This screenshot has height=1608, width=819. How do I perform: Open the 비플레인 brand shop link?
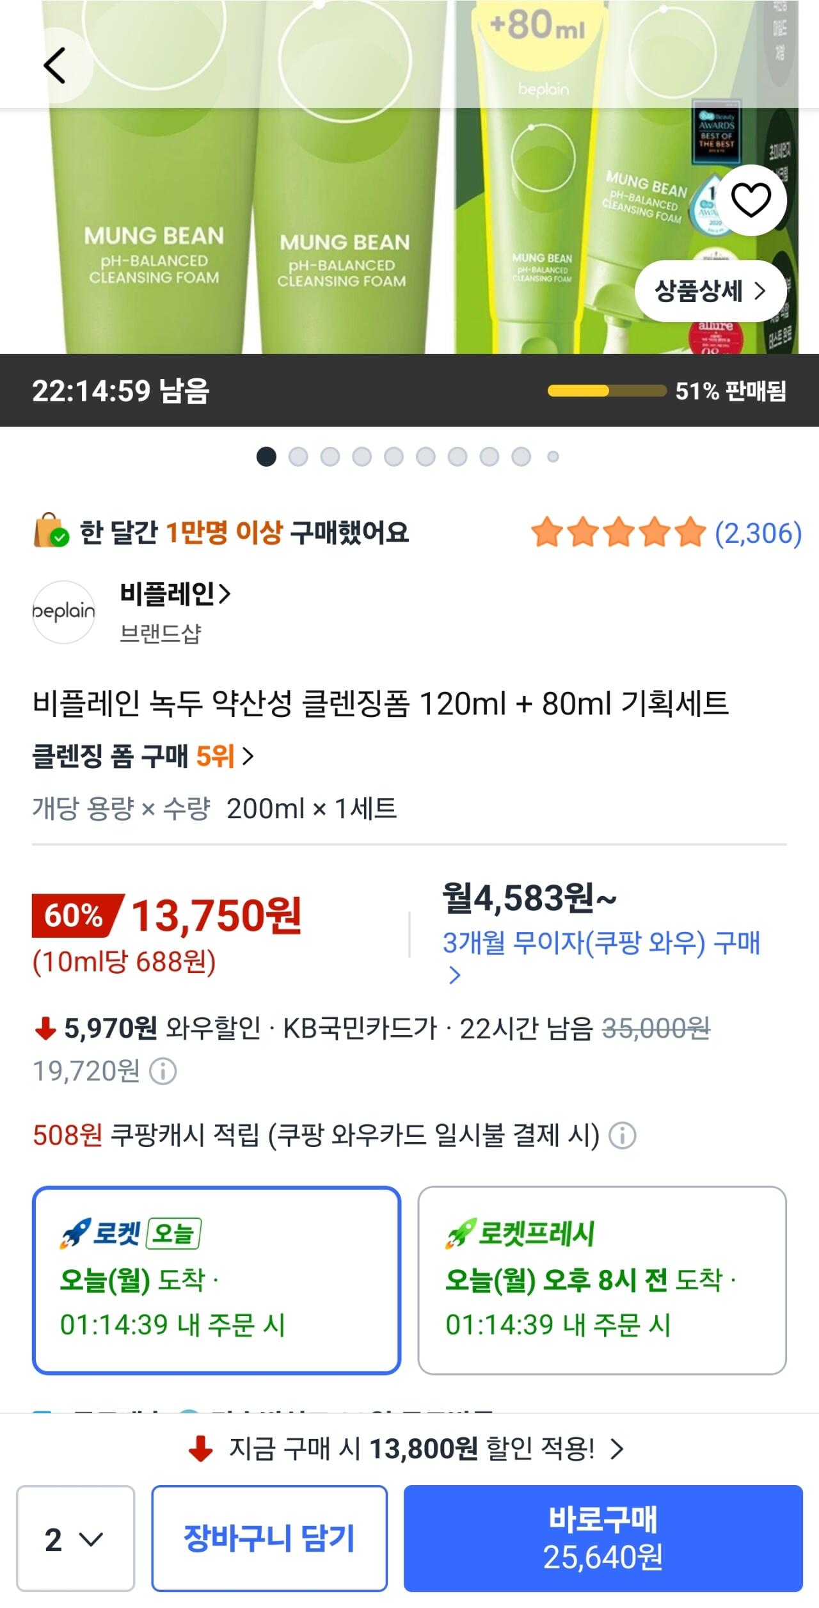coord(175,595)
